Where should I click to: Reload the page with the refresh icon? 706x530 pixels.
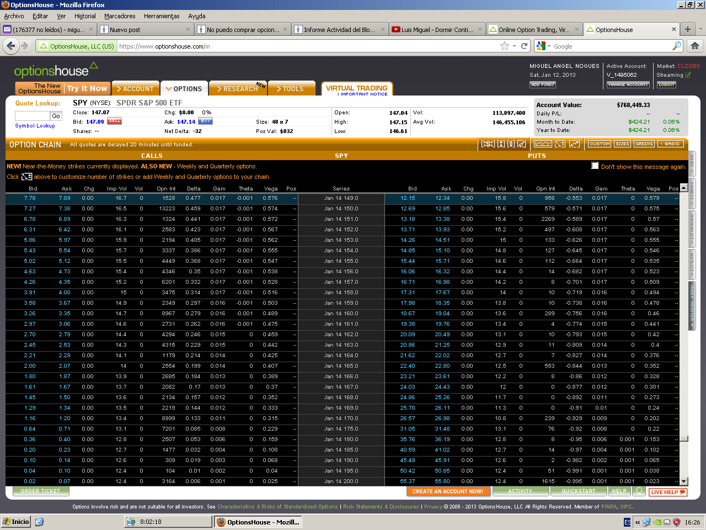click(x=525, y=46)
